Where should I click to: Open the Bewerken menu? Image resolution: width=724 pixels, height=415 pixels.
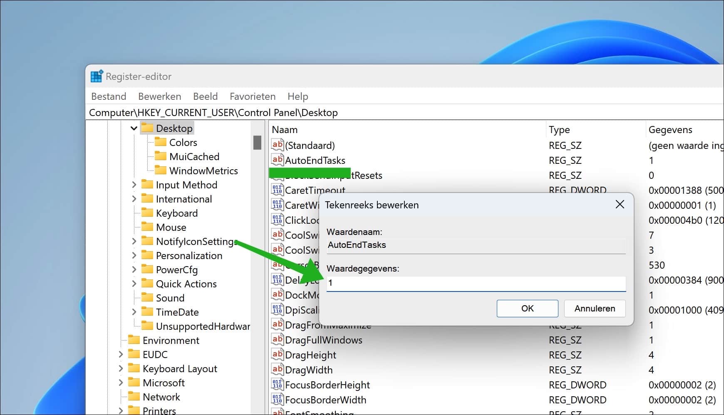click(x=159, y=96)
